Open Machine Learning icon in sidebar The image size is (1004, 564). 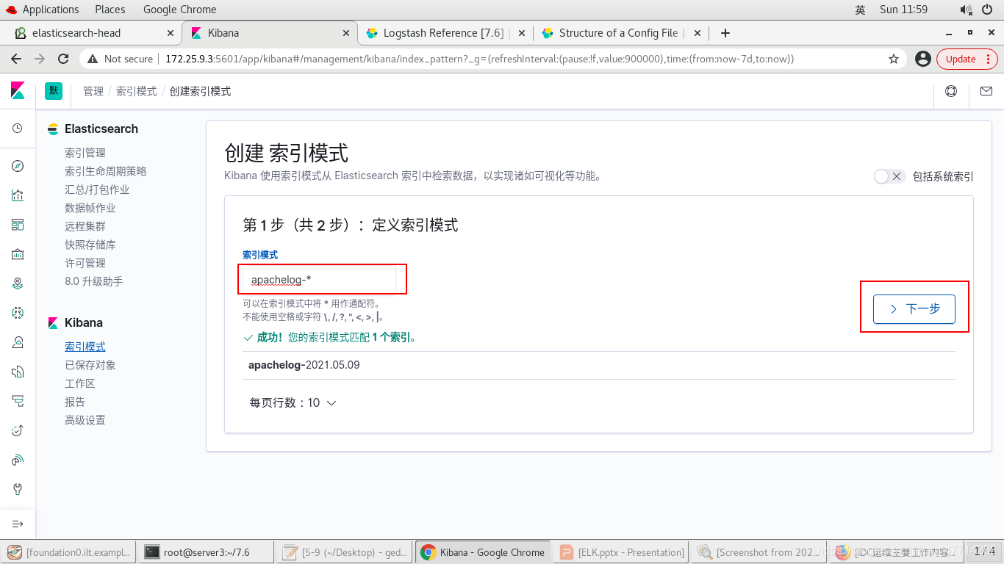coord(18,313)
